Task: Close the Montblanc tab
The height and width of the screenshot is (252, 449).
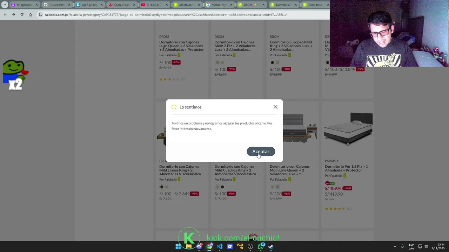Action: [x=199, y=5]
